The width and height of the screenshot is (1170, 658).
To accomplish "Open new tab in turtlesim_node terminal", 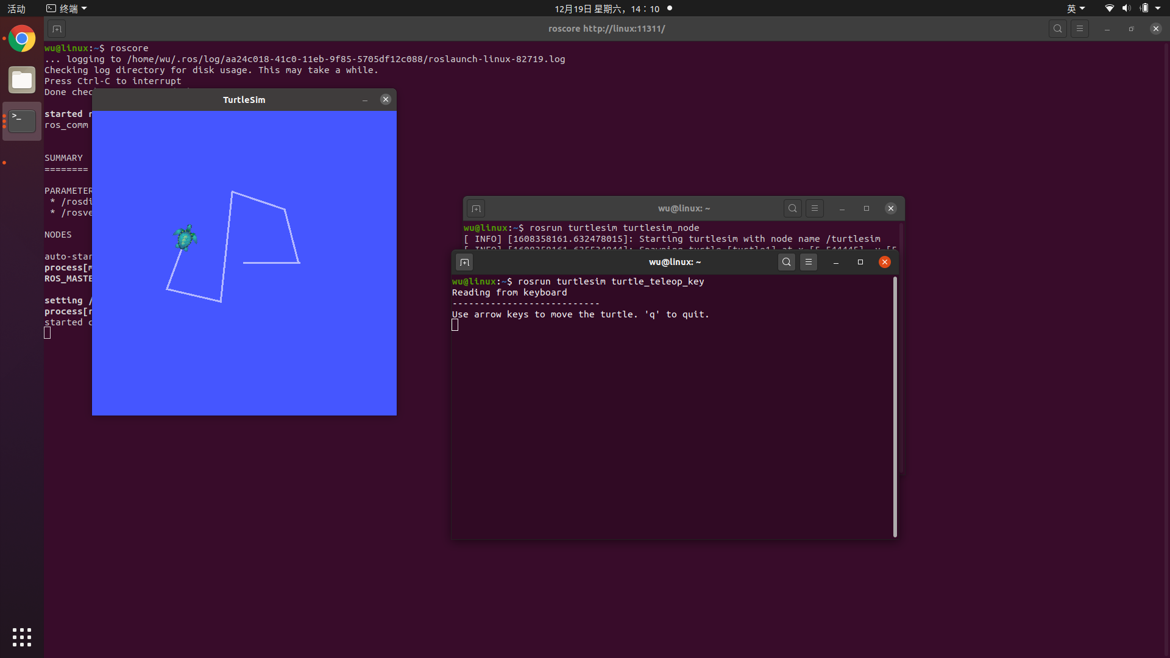I will coord(476,208).
